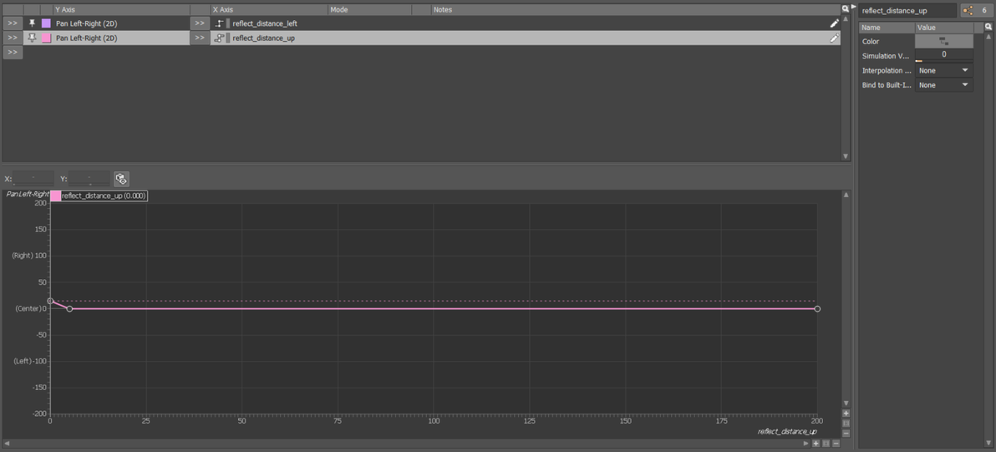996x452 pixels.
Task: Click the property panel scrollbar down arrow
Action: tap(989, 443)
